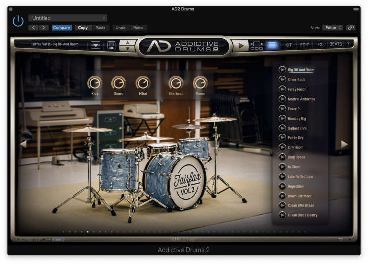Image resolution: width=368 pixels, height=264 pixels.
Task: Step to next preset with down arrow
Action: click(x=127, y=49)
